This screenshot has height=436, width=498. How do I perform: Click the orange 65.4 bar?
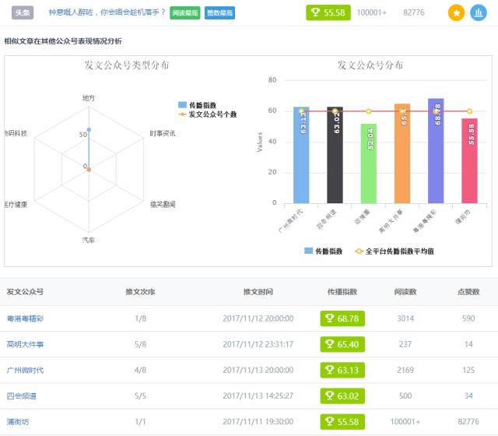[x=402, y=153]
